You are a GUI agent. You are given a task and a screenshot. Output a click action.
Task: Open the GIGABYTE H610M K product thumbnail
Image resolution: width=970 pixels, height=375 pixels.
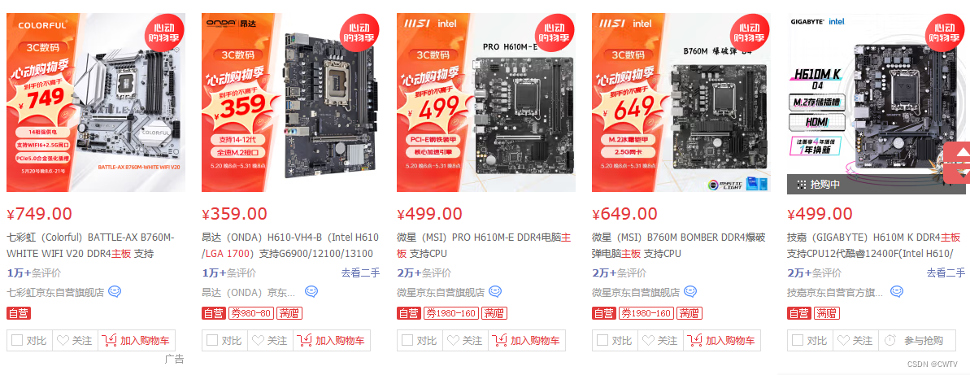click(x=876, y=102)
